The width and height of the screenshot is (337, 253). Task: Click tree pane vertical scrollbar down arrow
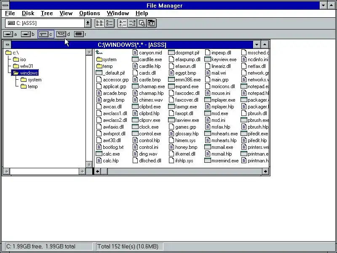click(89, 164)
